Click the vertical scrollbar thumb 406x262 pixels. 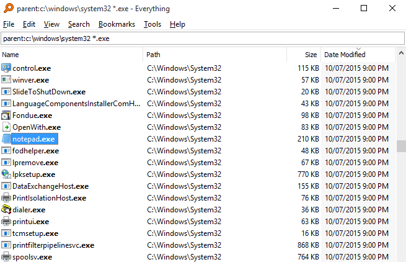pyautogui.click(x=401, y=146)
